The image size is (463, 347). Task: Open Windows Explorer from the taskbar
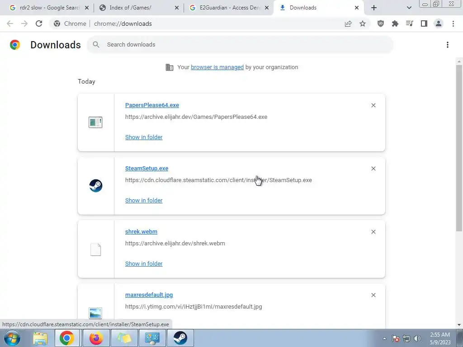coord(40,338)
